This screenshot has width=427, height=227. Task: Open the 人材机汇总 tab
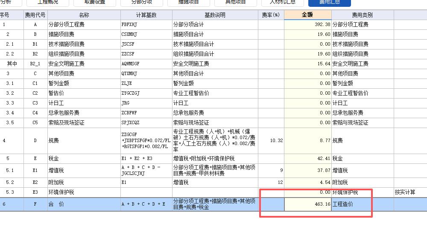coord(283,3)
